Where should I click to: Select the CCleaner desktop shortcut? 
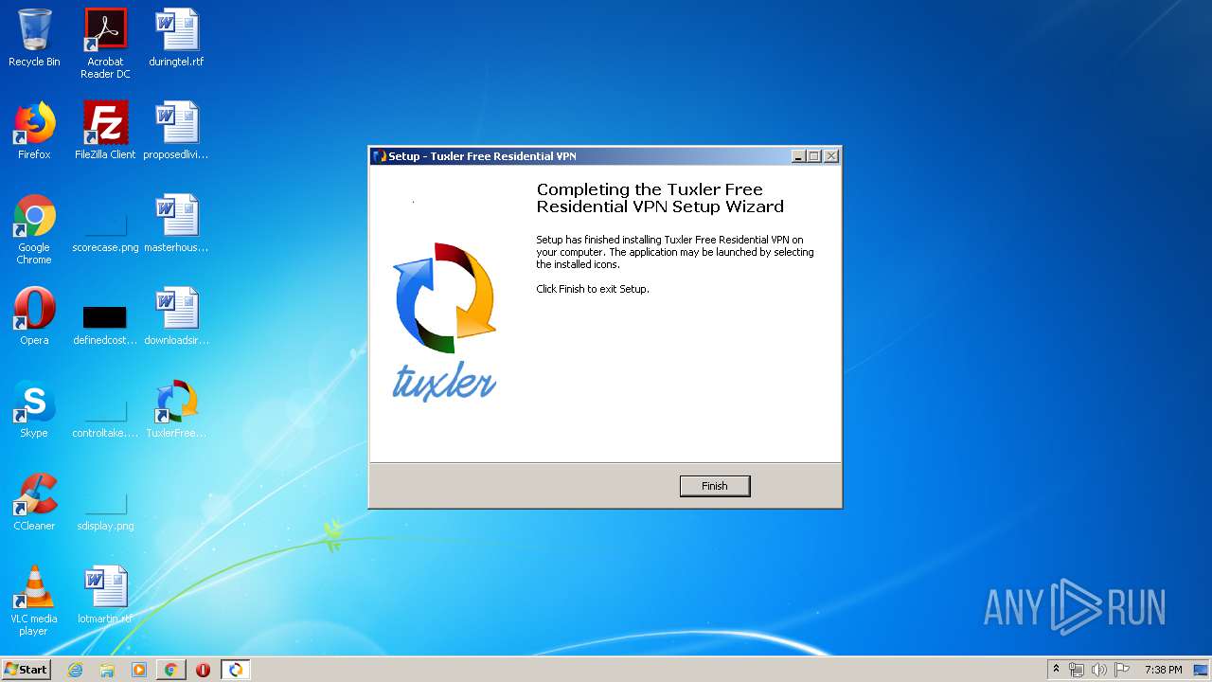(34, 502)
